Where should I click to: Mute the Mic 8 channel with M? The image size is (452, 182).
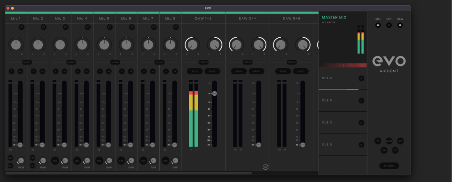tap(175, 71)
